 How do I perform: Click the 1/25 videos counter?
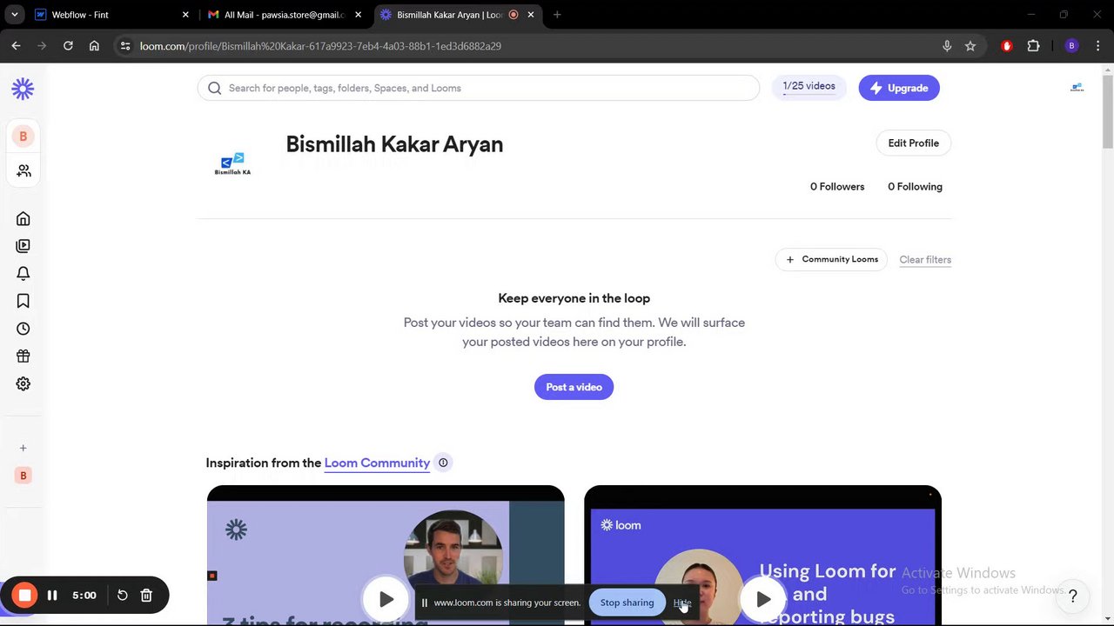[x=809, y=87]
